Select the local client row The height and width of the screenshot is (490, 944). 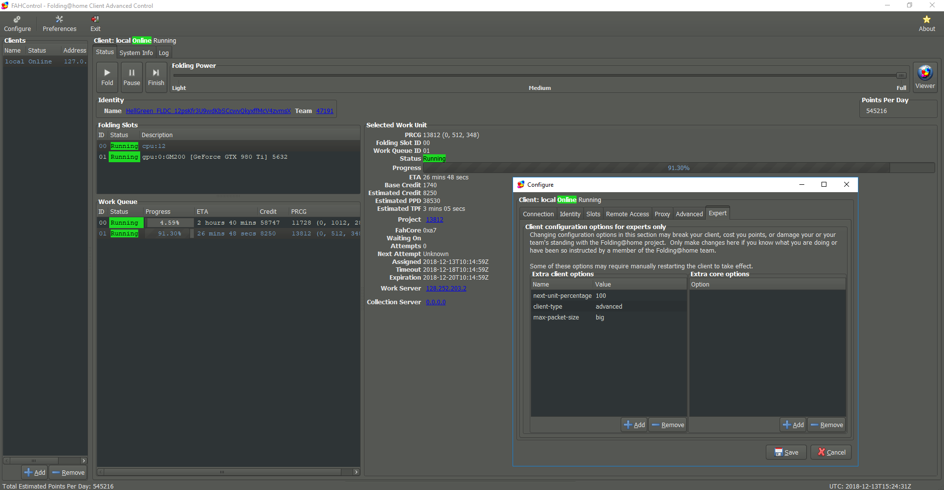(45, 61)
